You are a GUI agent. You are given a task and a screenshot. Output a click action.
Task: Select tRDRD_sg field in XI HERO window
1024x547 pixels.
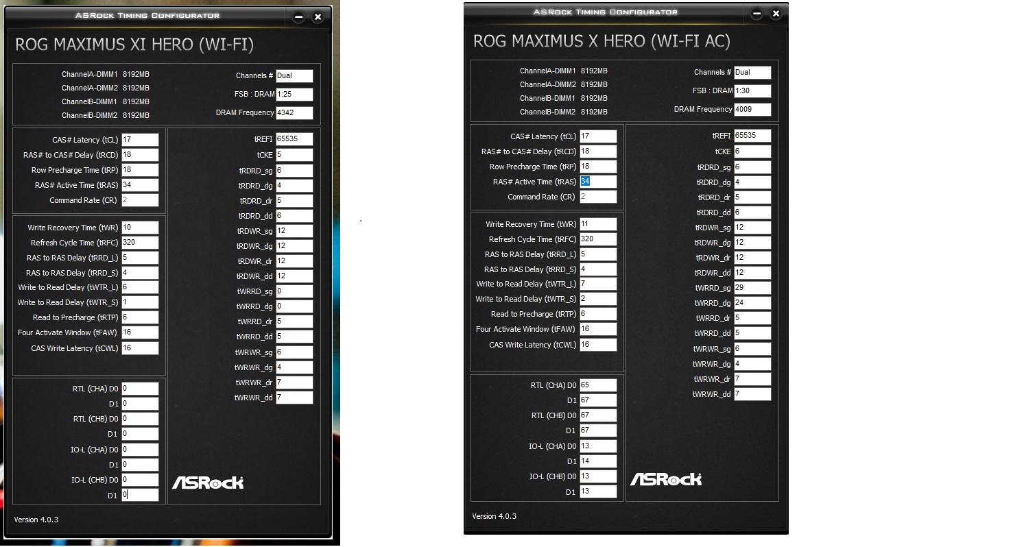[294, 171]
